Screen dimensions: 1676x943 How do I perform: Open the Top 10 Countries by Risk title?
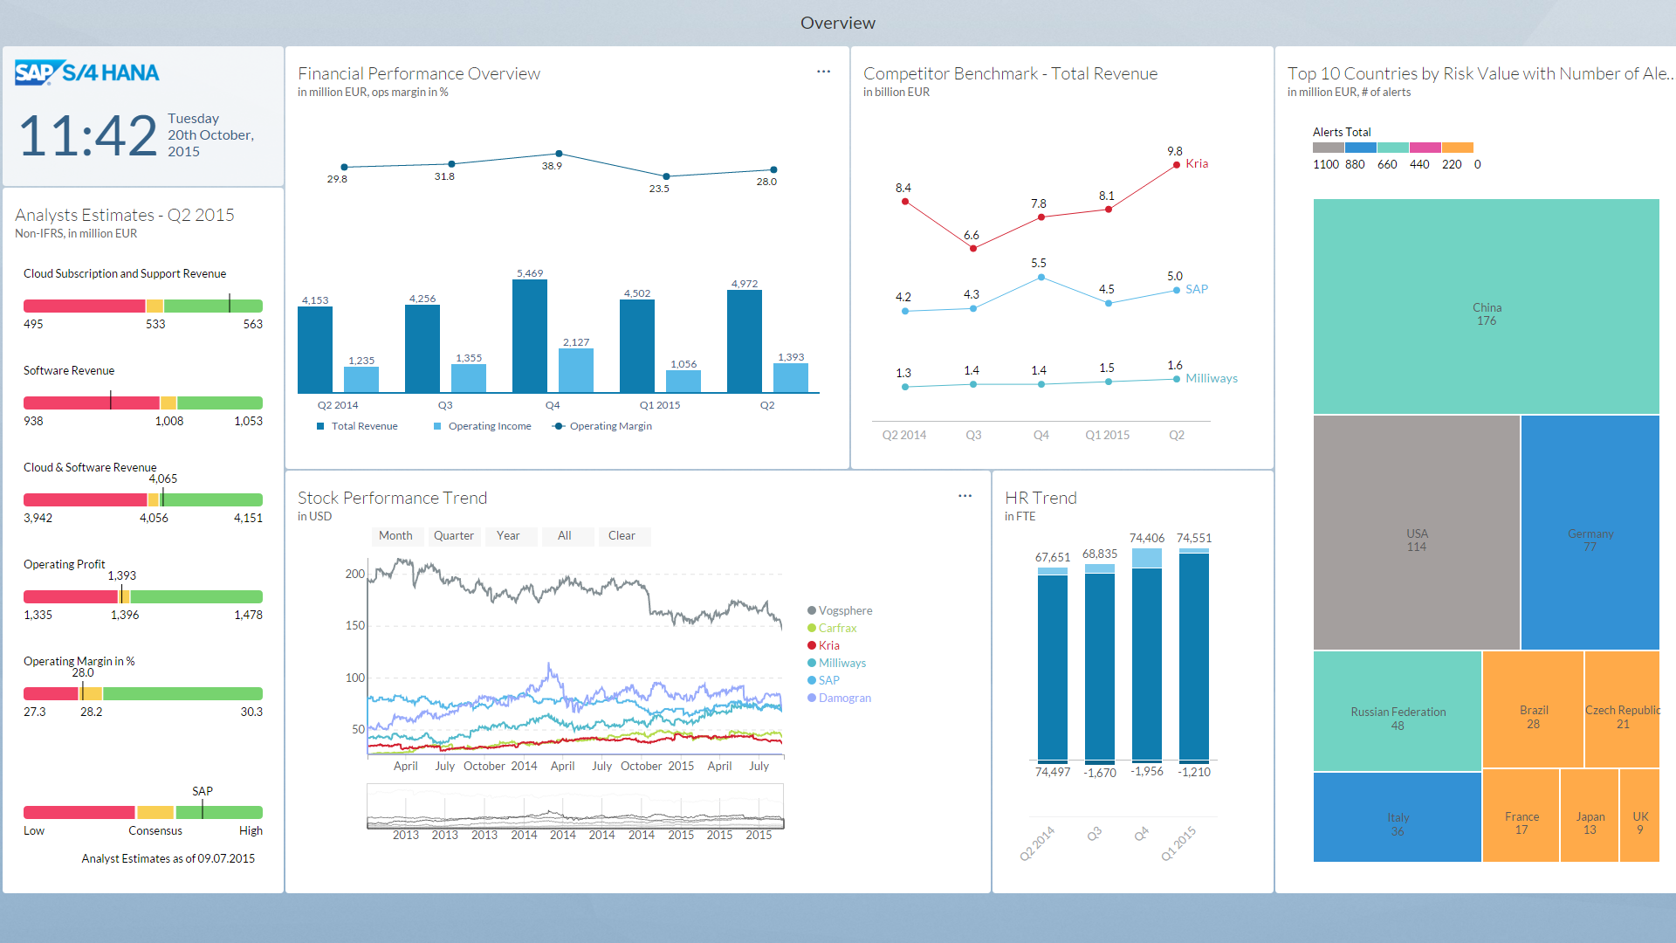tap(1480, 73)
